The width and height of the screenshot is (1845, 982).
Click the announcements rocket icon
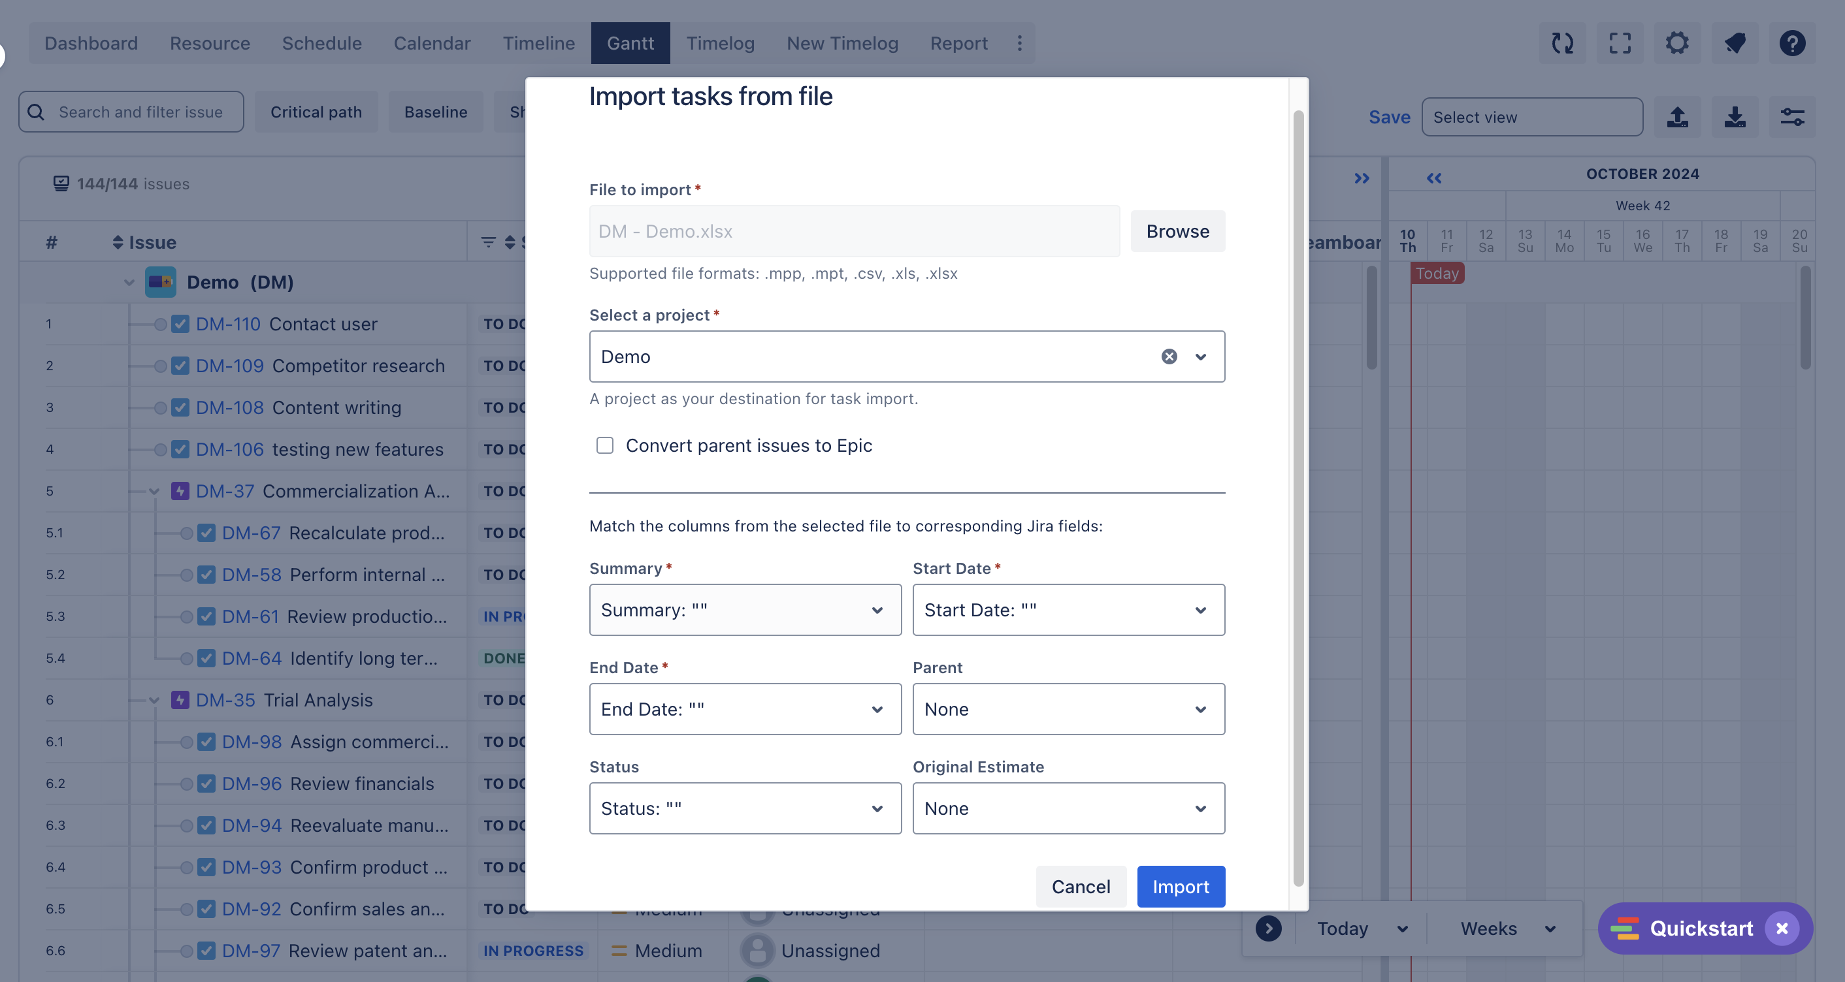coord(1735,43)
